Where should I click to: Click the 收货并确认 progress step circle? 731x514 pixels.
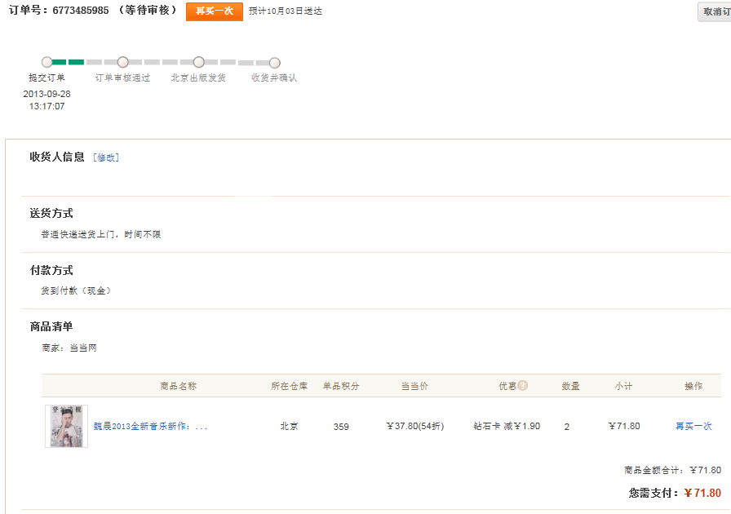[275, 63]
